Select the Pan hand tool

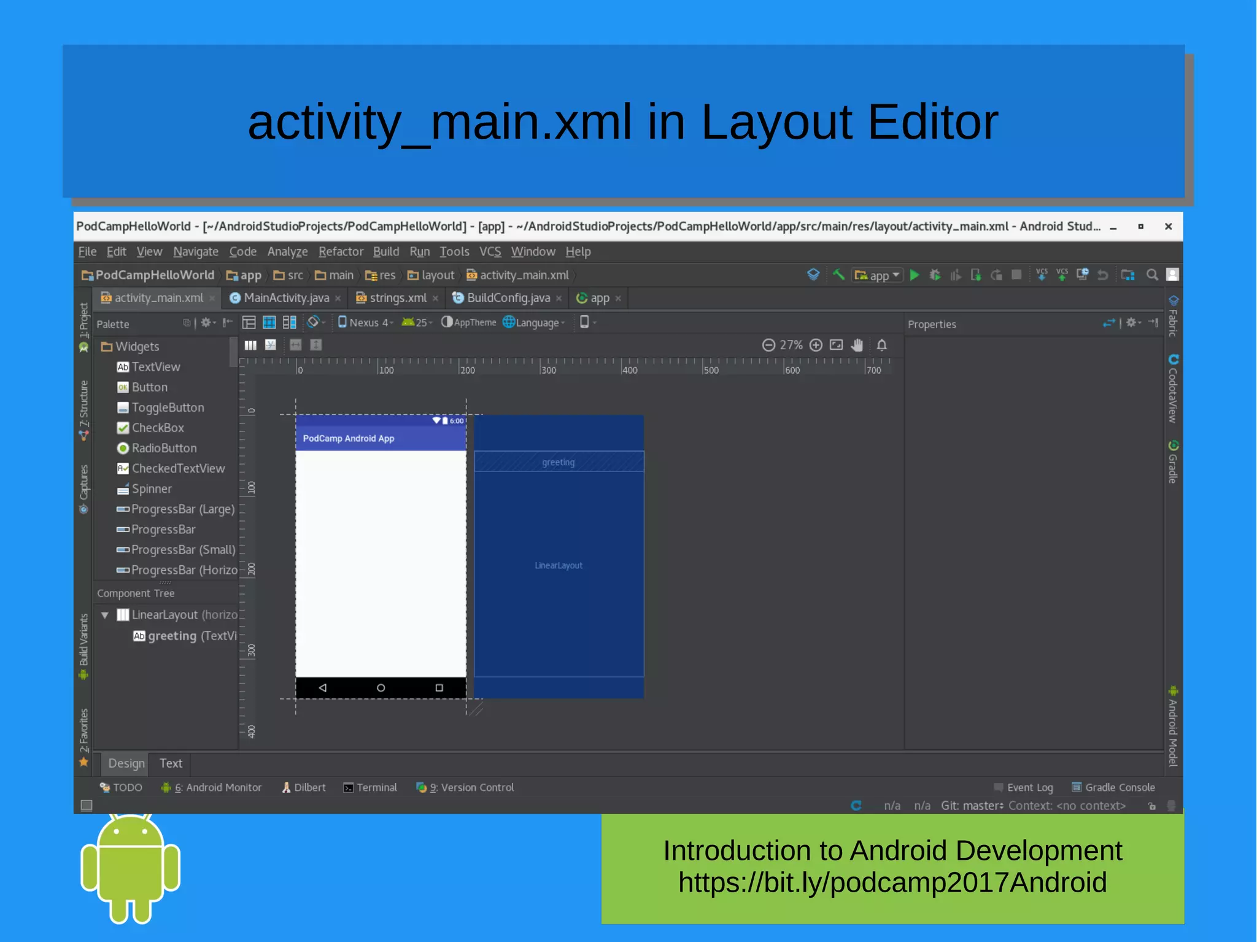coord(857,345)
